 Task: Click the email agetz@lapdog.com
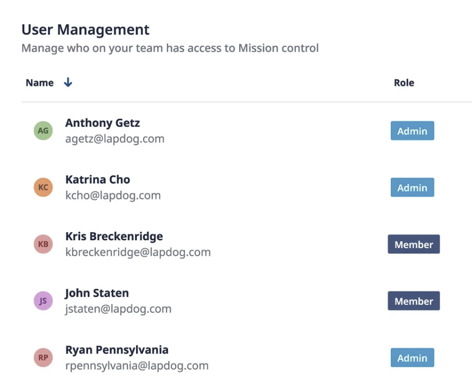click(115, 139)
